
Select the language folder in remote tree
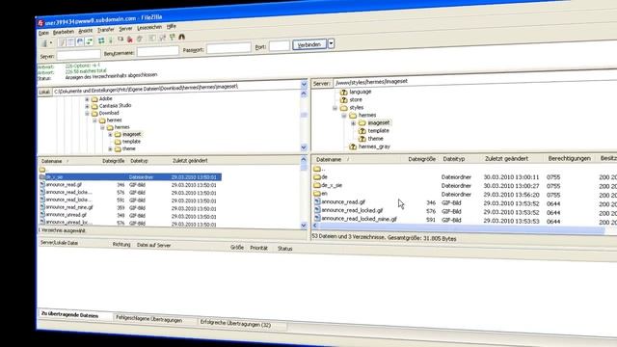pos(360,92)
